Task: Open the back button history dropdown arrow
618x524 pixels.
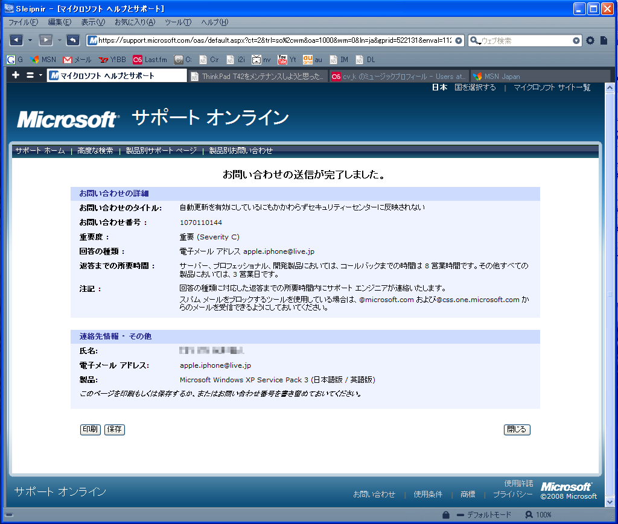Action: tap(30, 40)
